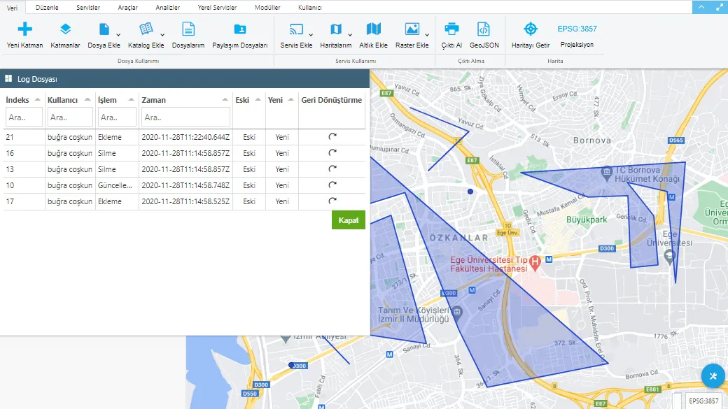Revert the log entry with index 16
The width and height of the screenshot is (728, 409).
(332, 153)
